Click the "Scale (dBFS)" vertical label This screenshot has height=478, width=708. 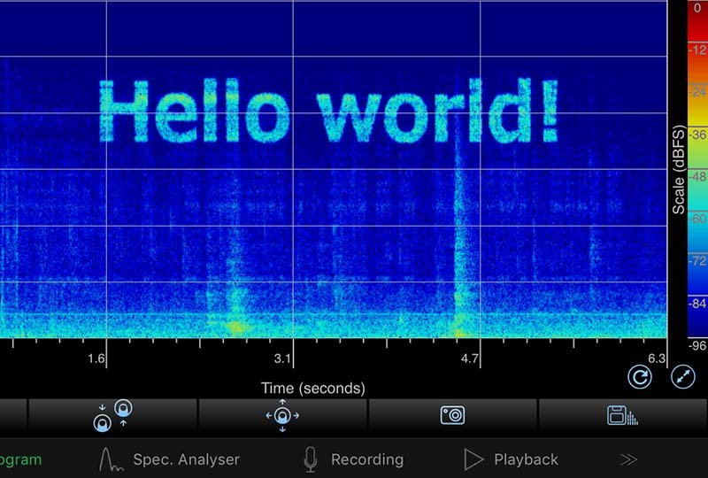[x=679, y=168]
